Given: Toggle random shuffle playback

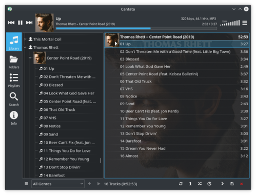Looking at the screenshot, I should click(x=200, y=184).
